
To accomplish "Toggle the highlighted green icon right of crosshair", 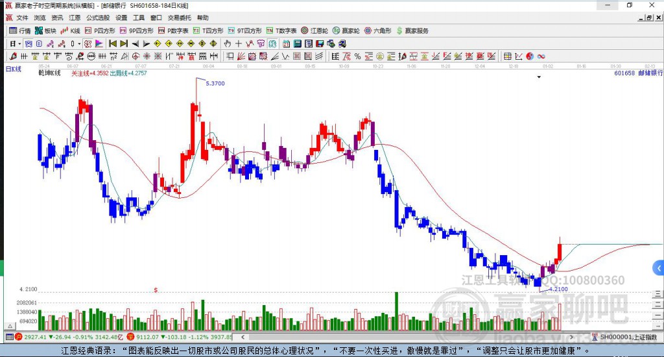I will [x=272, y=43].
